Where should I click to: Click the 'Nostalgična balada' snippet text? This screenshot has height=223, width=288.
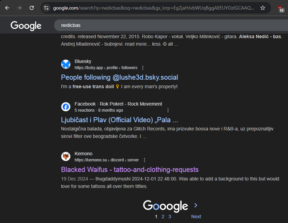[x=82, y=129]
